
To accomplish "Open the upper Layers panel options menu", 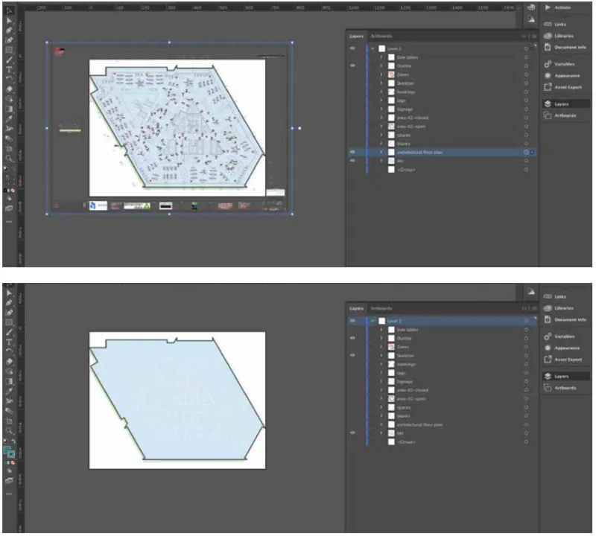I will (532, 36).
